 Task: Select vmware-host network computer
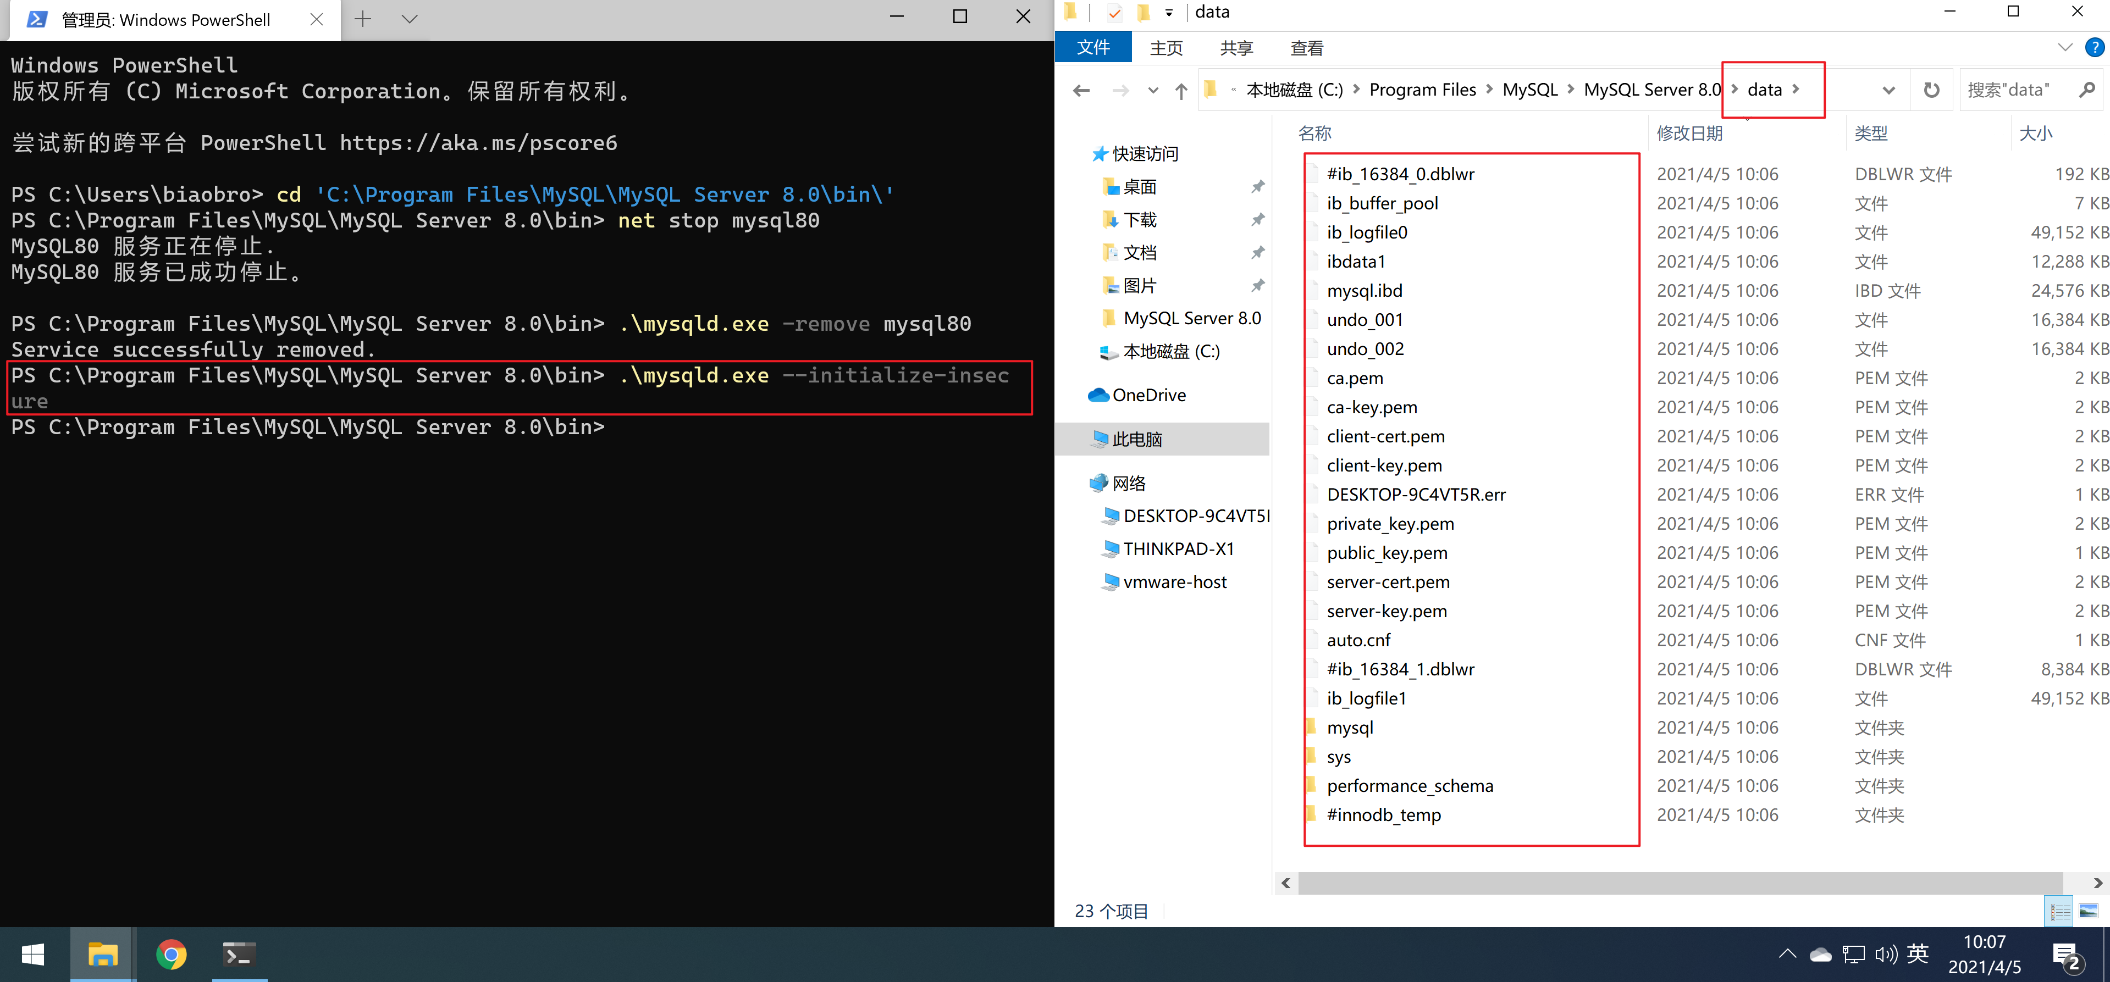pyautogui.click(x=1175, y=582)
